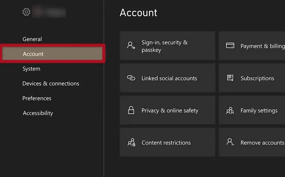Click the Account page heading
Screen dimensions: 285x177
click(138, 13)
